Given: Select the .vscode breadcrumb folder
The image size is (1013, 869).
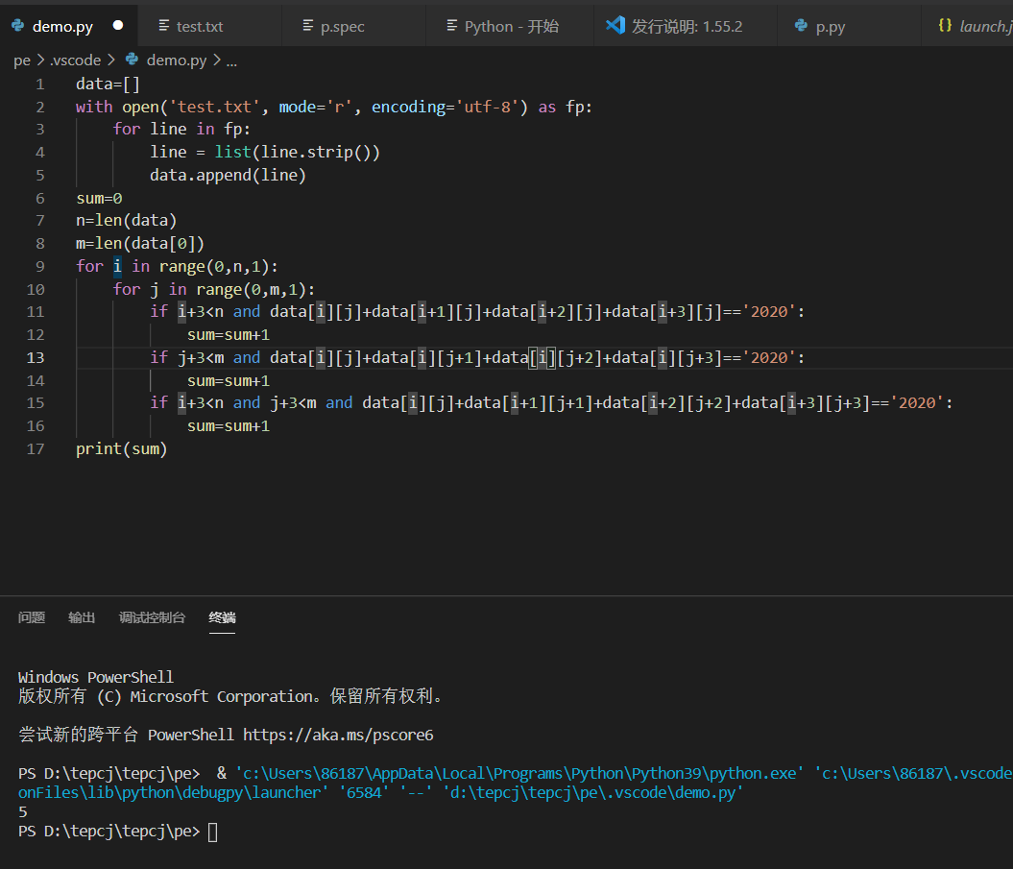Looking at the screenshot, I should click(76, 60).
